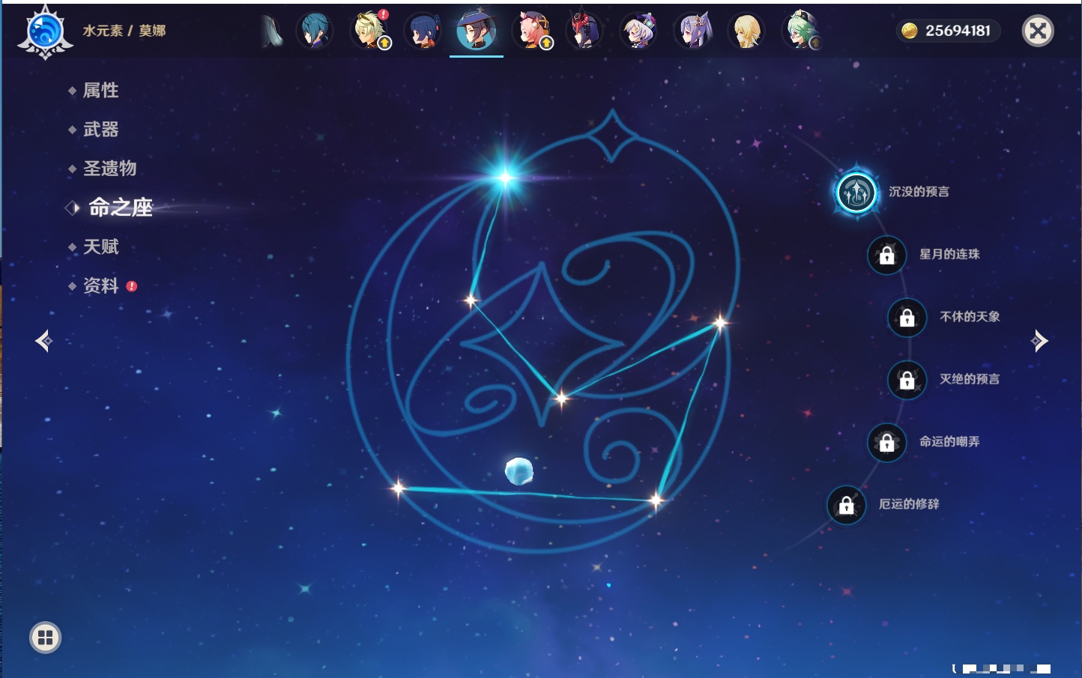This screenshot has height=678, width=1082.
Task: Open 资料 profile with red notification
Action: (x=100, y=285)
